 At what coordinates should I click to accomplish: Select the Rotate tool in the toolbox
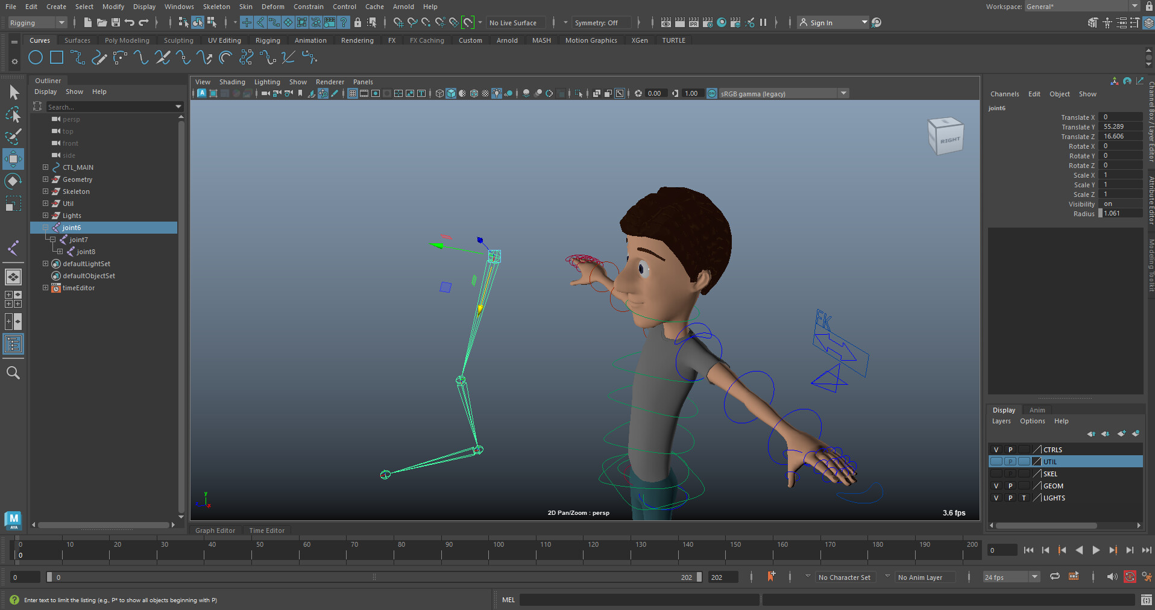click(13, 181)
